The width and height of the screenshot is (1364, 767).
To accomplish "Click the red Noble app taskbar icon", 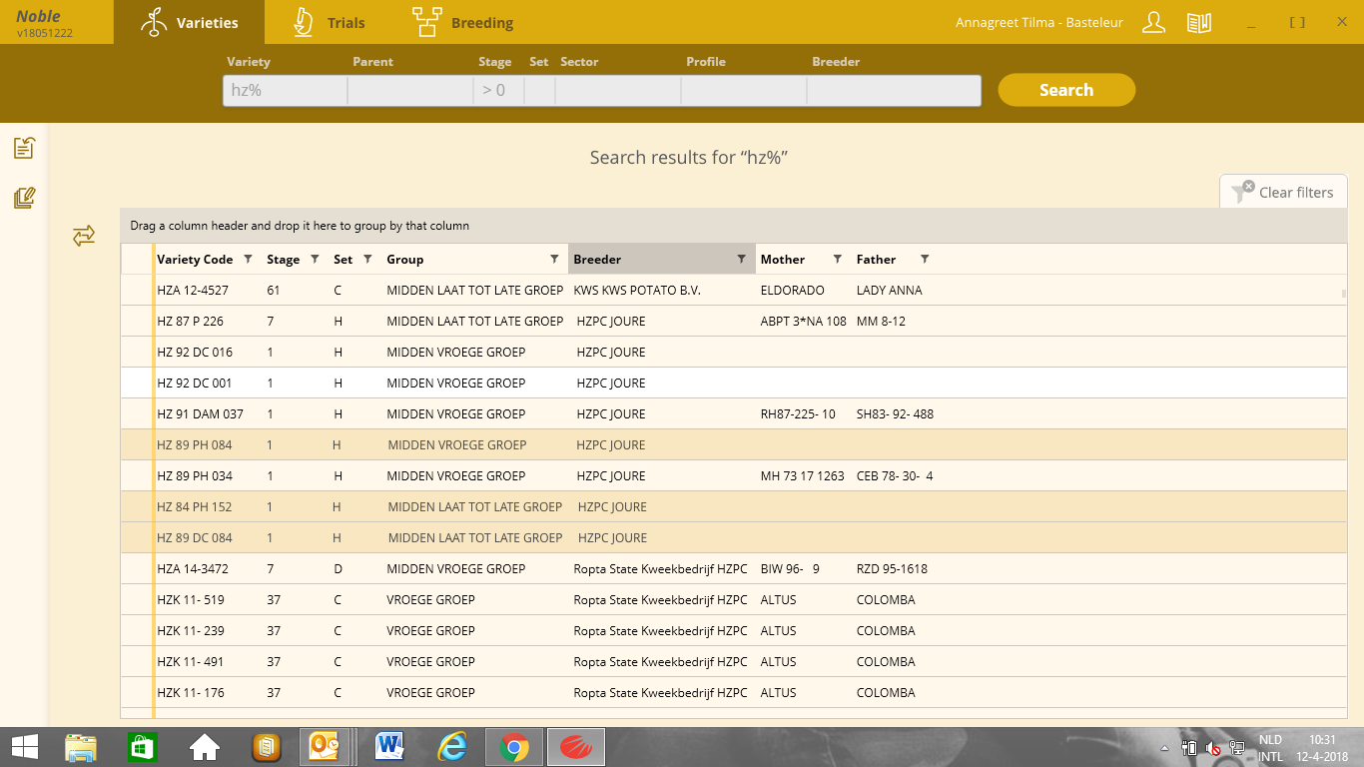I will (576, 746).
